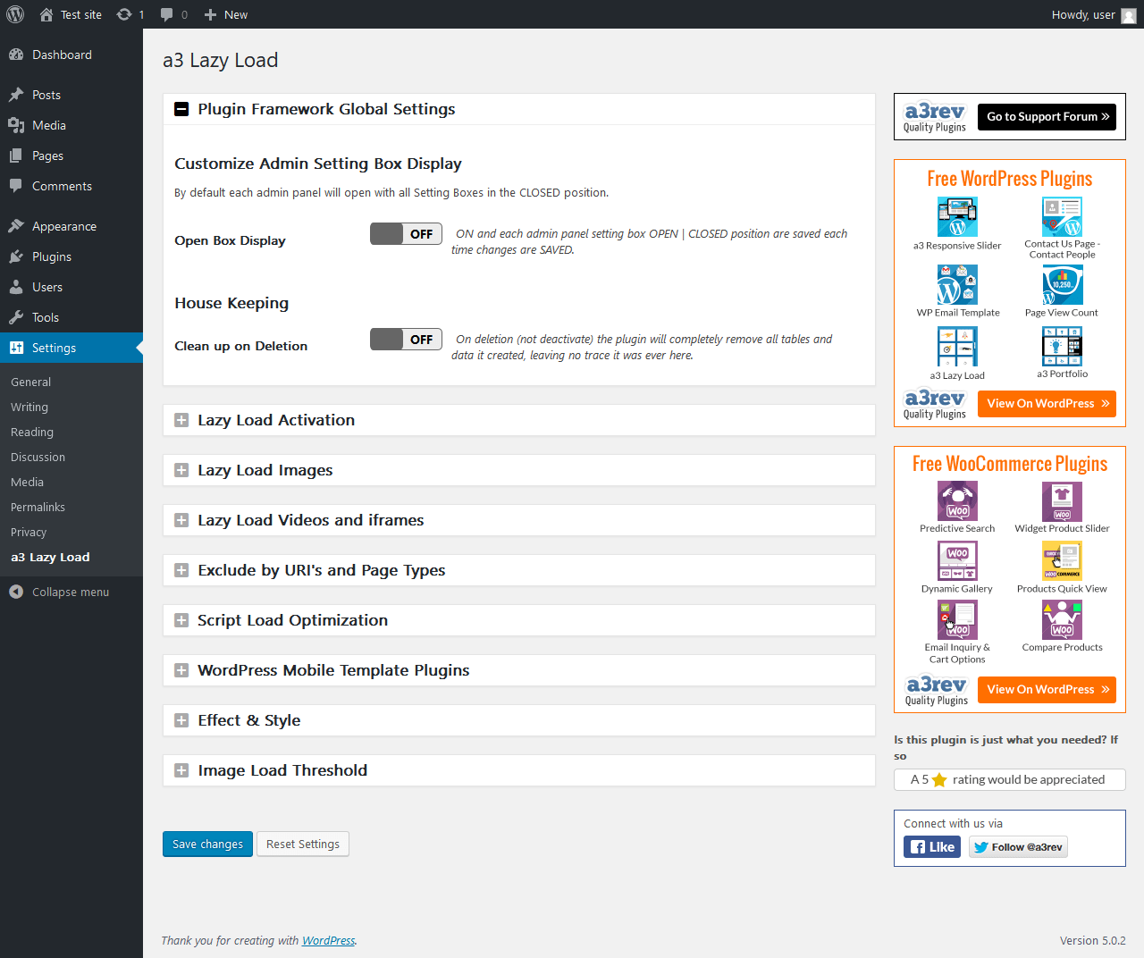Expand the Lazy Load Activation section
Screen dimensions: 1144x958
point(181,420)
